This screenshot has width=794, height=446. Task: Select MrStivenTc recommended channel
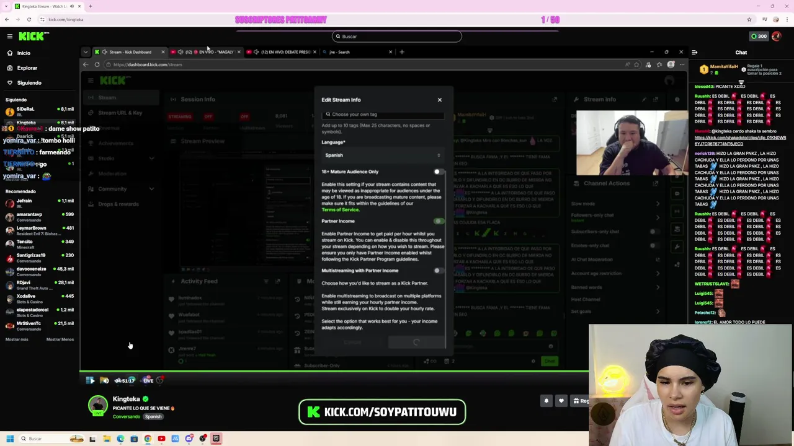coord(40,326)
